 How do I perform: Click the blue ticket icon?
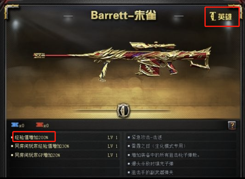(15, 125)
